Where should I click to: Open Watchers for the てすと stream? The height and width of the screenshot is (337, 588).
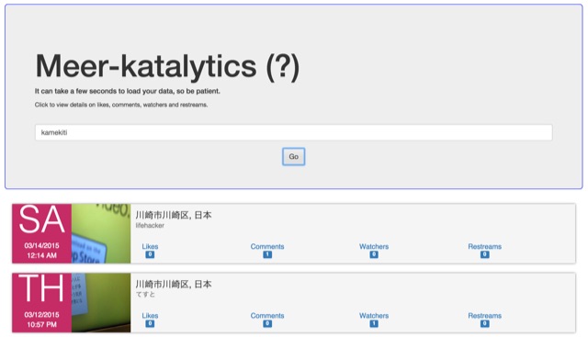tap(374, 315)
